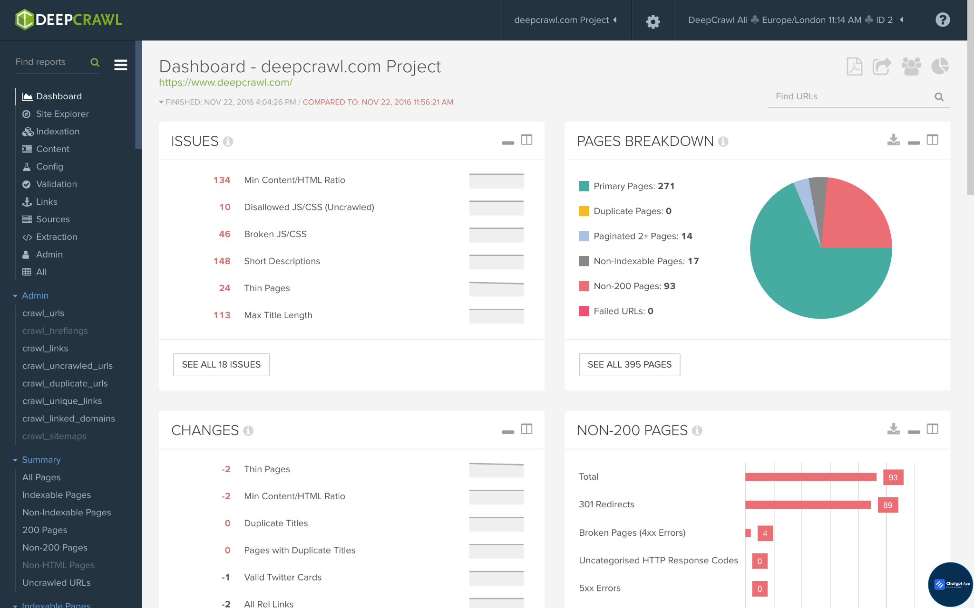Click Max Title Length issue row
The image size is (974, 608).
(x=352, y=315)
